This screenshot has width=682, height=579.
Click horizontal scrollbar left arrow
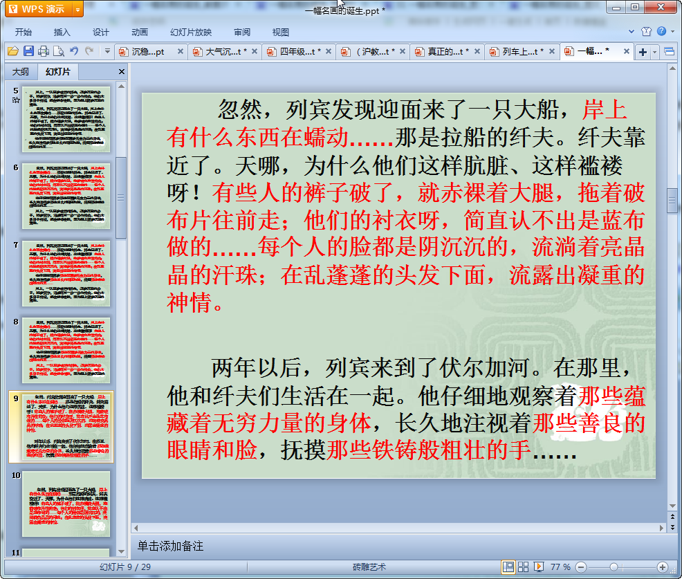(x=136, y=528)
